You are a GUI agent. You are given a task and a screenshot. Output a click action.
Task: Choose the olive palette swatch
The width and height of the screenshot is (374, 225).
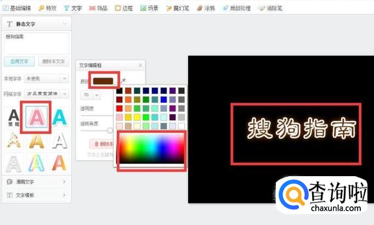[x=137, y=99]
